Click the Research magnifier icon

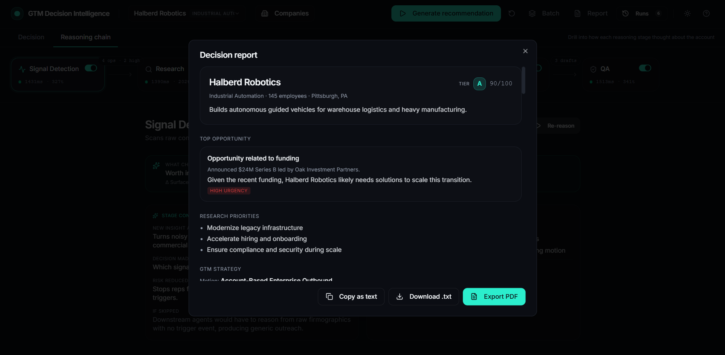pyautogui.click(x=149, y=69)
